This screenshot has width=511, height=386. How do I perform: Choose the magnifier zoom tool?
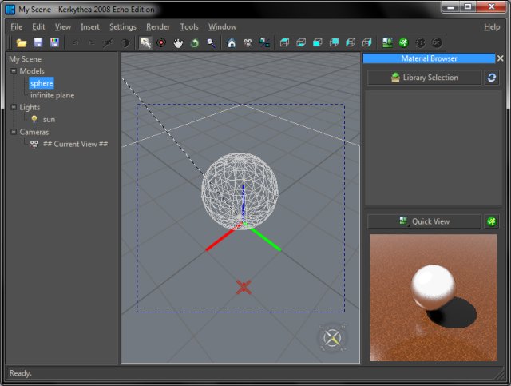211,42
